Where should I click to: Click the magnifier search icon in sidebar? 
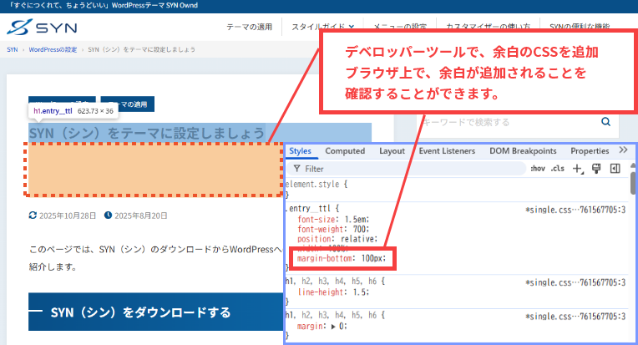pos(606,122)
